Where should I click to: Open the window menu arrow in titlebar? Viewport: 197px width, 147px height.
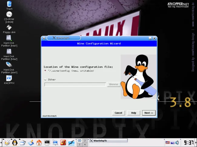coord(44,38)
